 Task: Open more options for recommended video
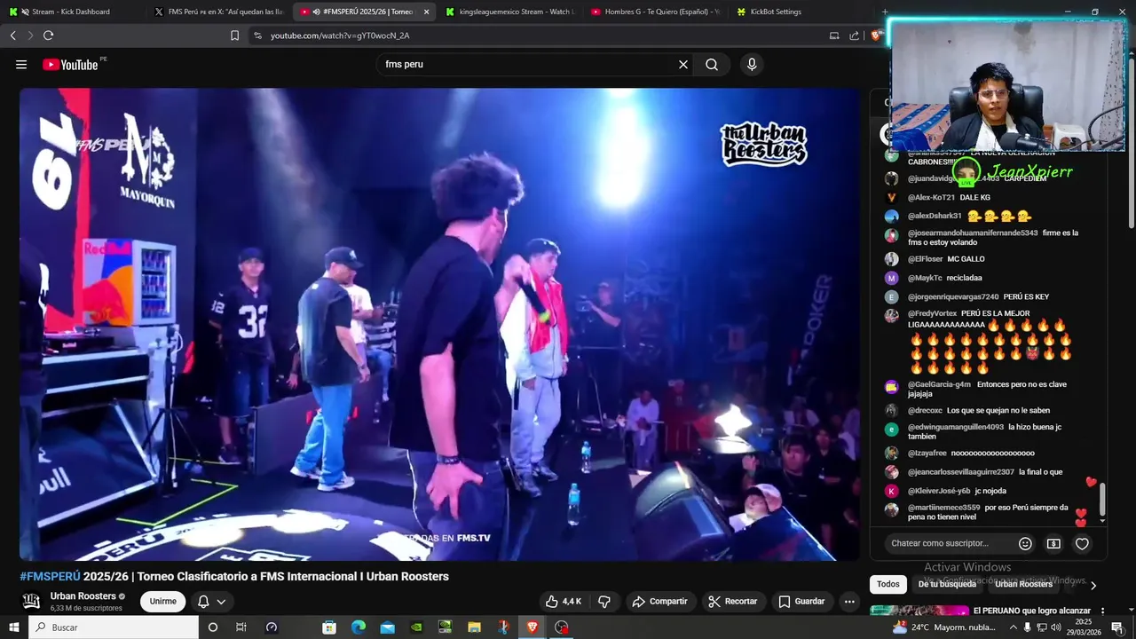pos(1102,611)
